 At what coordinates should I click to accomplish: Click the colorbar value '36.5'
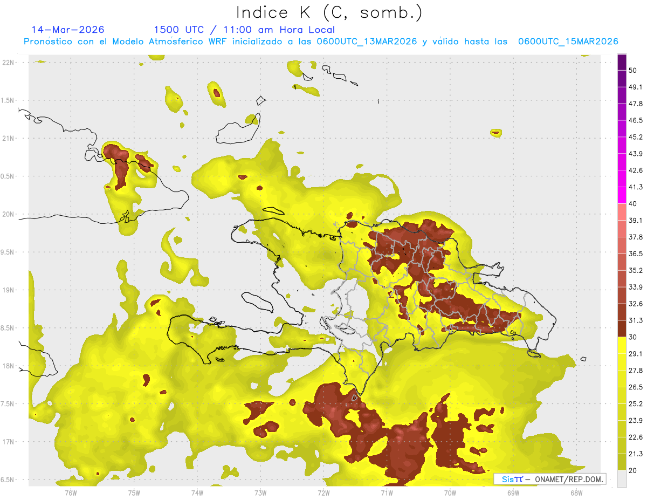[636, 254]
